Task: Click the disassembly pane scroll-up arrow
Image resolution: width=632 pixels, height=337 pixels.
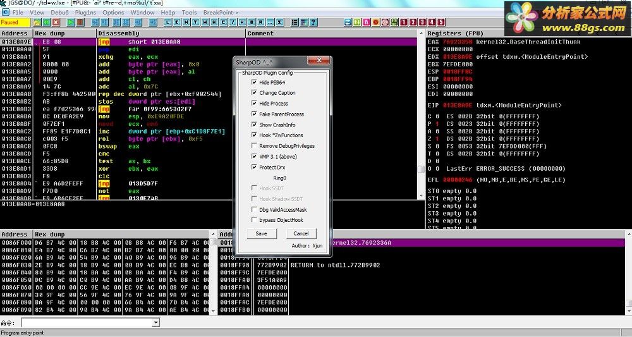Action: (x=421, y=34)
